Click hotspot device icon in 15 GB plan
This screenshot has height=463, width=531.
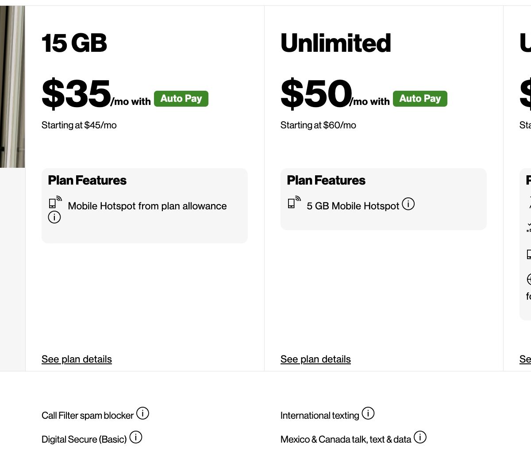(x=55, y=202)
